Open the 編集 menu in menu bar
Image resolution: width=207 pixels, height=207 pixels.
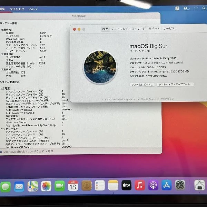(x=2, y=9)
